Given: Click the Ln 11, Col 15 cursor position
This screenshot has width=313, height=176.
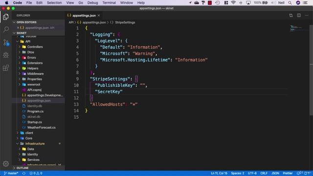Looking at the screenshot, I should point(219,173).
